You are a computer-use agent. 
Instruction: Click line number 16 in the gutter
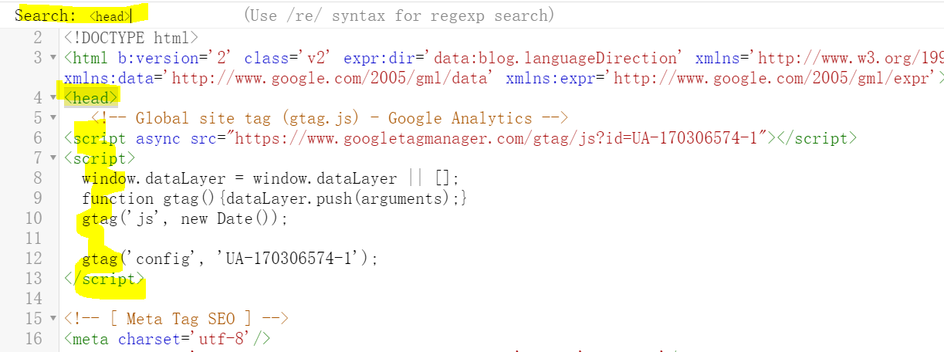pos(34,338)
